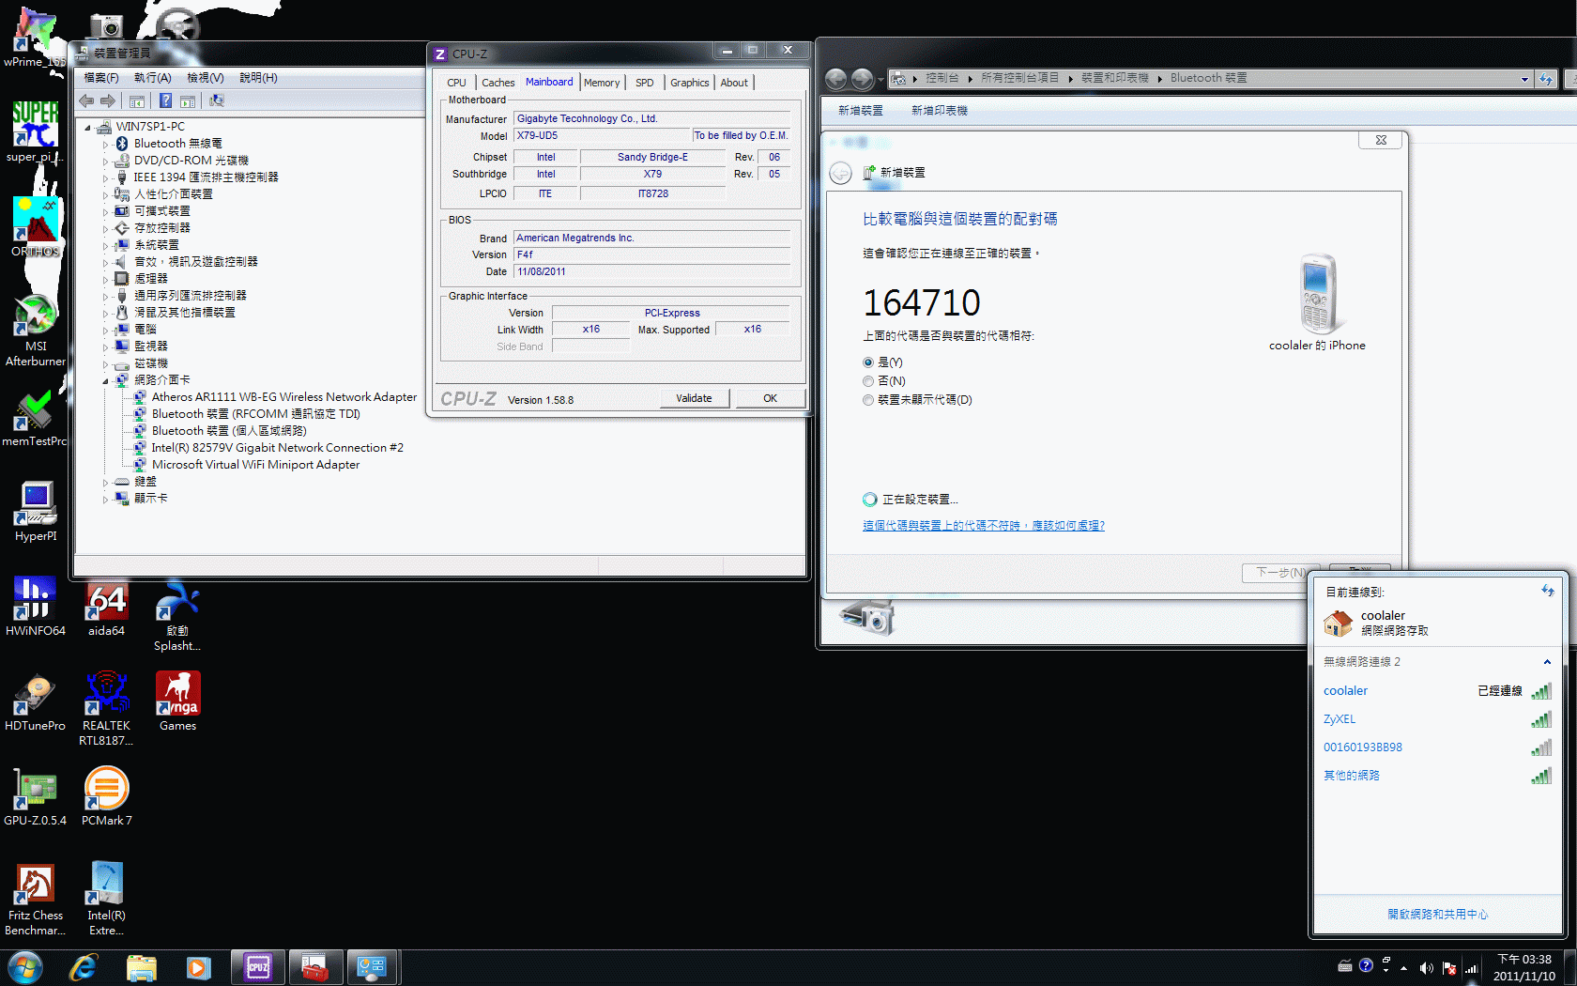1577x986 pixels.
Task: Open the Zynga Games desktop icon
Action: [x=177, y=702]
